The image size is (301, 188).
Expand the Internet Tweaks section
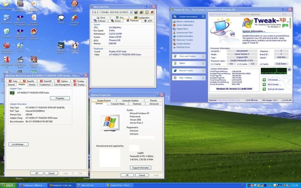click(203, 70)
